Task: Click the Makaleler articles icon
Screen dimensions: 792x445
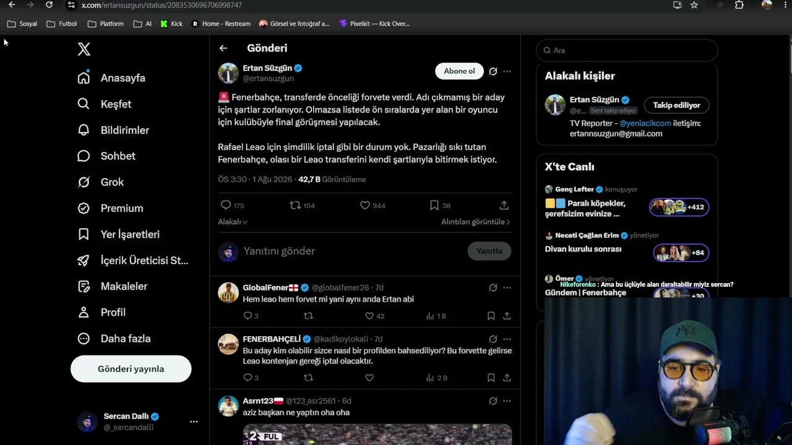Action: 84,286
